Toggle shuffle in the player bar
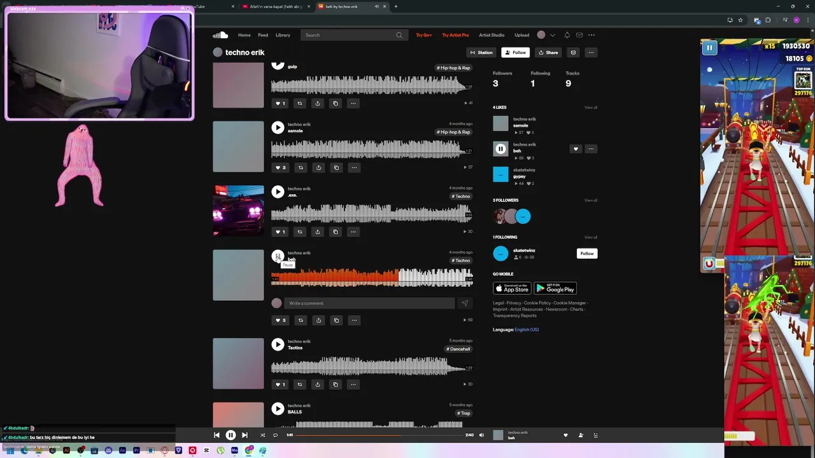815x458 pixels. pyautogui.click(x=262, y=435)
